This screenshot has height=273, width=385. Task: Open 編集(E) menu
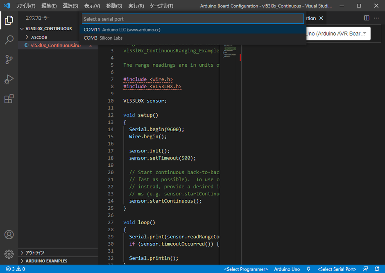(49, 6)
